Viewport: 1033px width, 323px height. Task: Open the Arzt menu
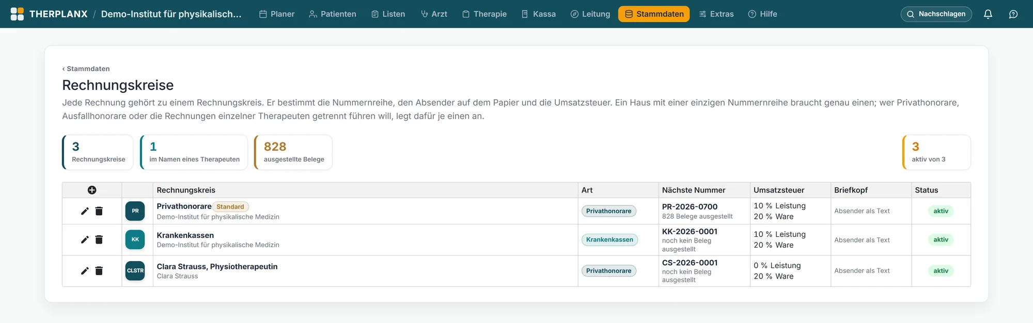point(434,14)
